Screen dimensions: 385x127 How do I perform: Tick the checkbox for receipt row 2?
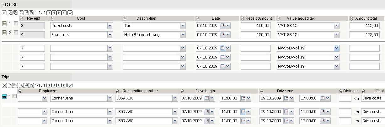point(16,33)
